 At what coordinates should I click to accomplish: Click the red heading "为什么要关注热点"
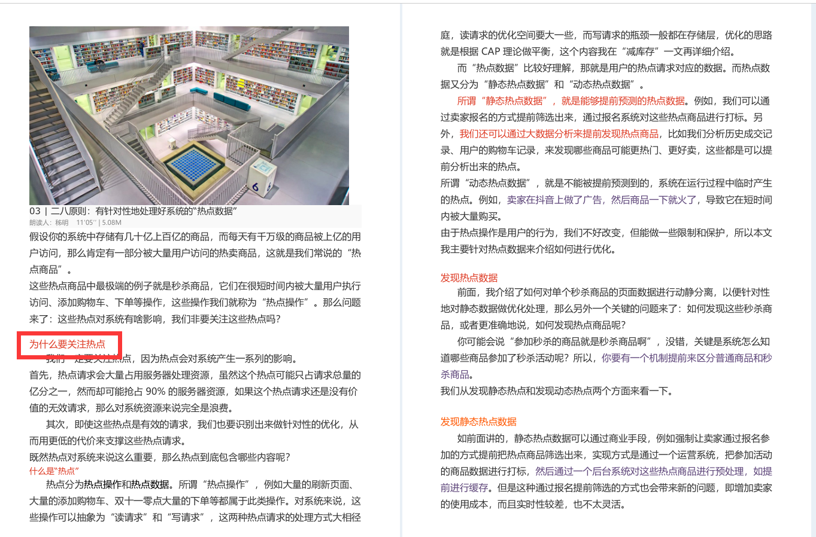[67, 344]
